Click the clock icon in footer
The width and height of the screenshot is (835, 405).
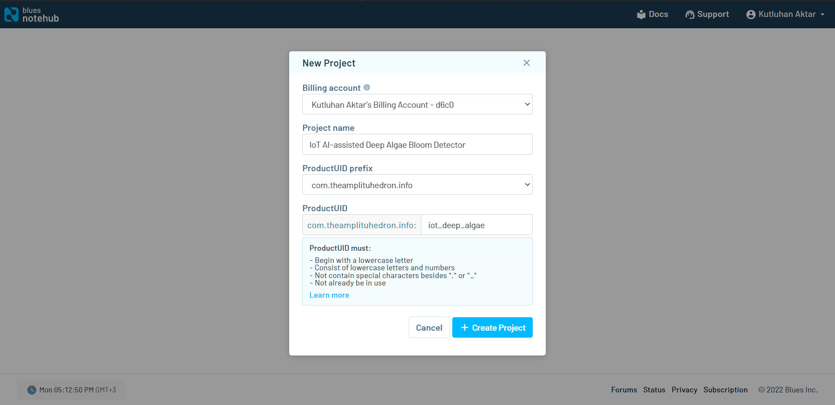[x=32, y=390]
